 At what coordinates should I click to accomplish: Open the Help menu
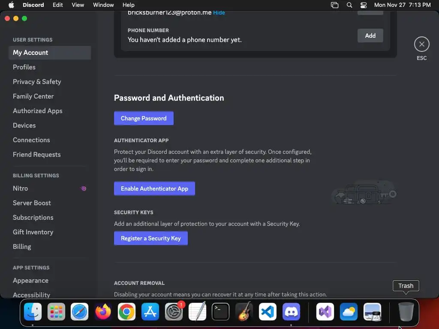[129, 5]
